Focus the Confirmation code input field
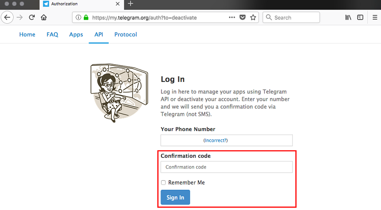 [227, 167]
